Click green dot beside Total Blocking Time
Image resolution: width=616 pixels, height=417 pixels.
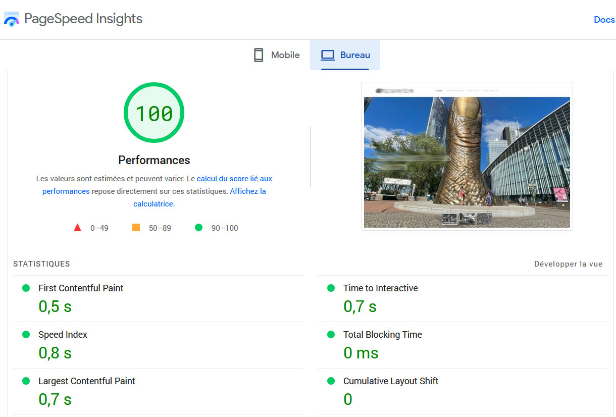pyautogui.click(x=331, y=334)
